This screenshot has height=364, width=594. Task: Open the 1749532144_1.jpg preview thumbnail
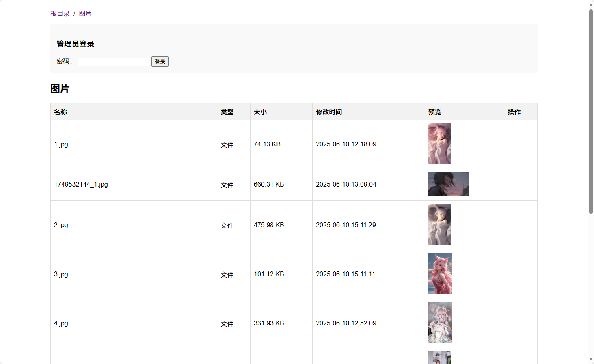coord(449,184)
